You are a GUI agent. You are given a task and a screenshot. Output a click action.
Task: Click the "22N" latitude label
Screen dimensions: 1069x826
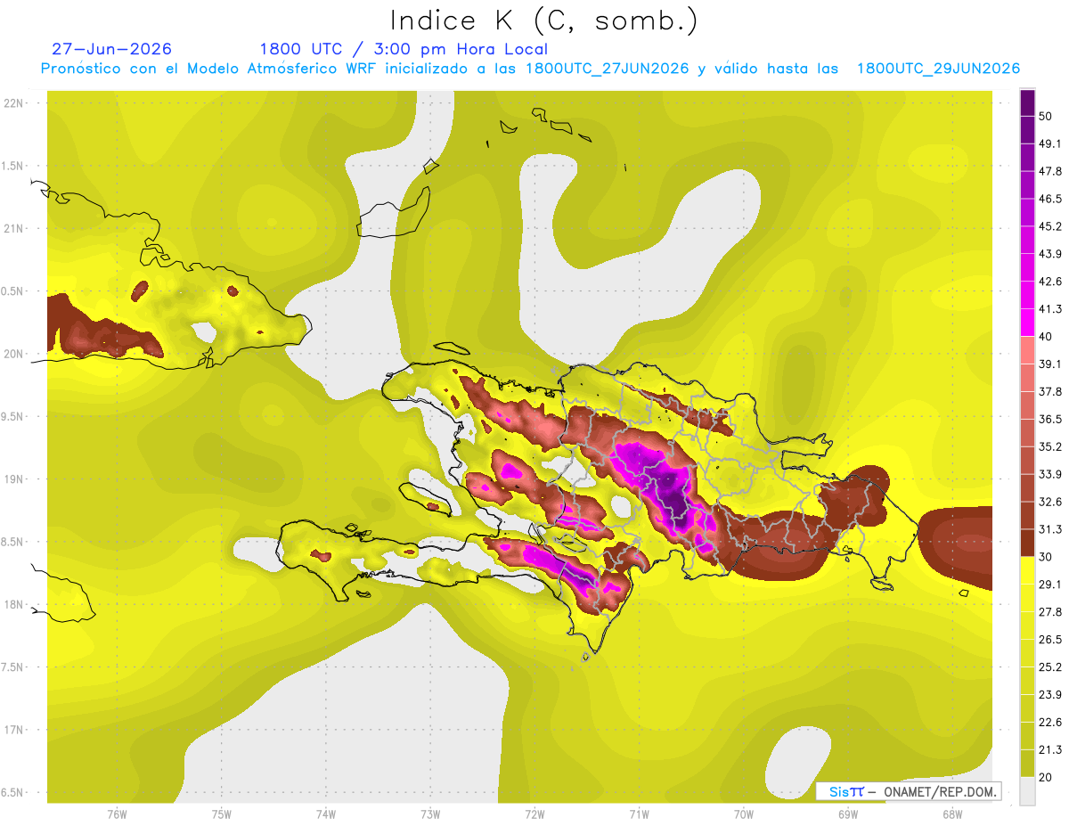coord(14,103)
